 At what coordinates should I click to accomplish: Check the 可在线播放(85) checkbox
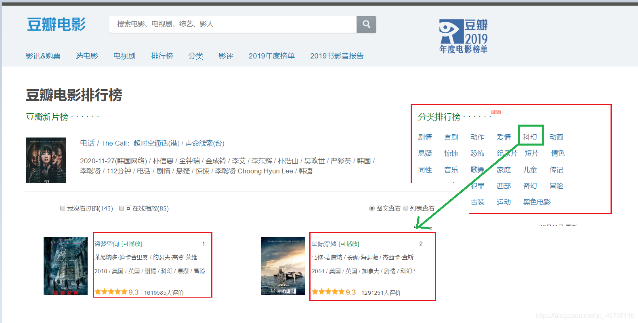click(x=122, y=208)
